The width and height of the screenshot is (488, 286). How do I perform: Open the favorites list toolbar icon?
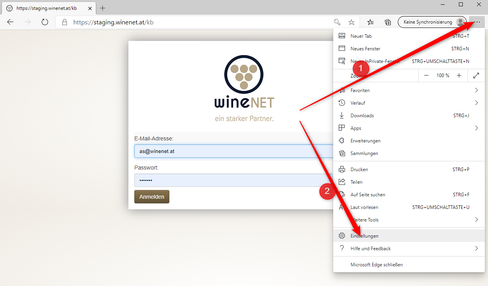point(371,22)
